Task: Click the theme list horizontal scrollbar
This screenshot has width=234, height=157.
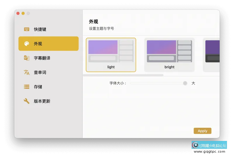Action: pos(123,75)
